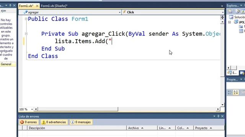Click the editor vertical scroll up arrow
245x137 pixels.
[x=222, y=22]
